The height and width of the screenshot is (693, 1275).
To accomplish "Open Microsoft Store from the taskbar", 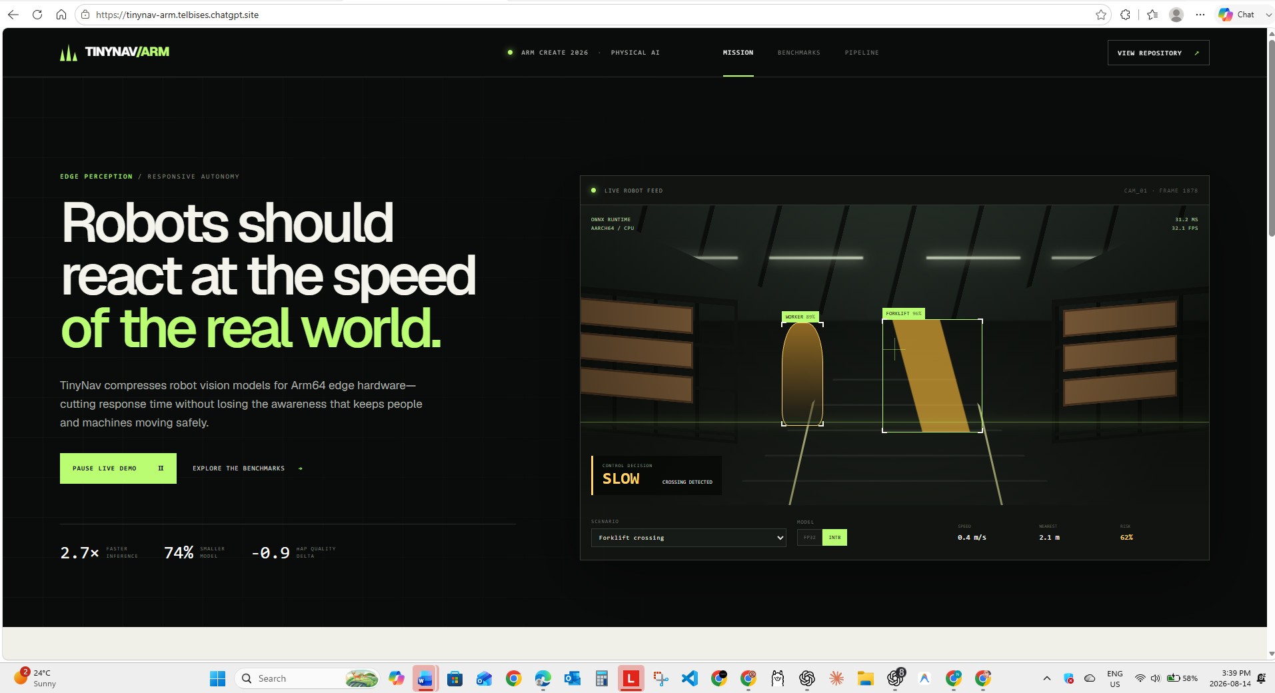I will [455, 678].
